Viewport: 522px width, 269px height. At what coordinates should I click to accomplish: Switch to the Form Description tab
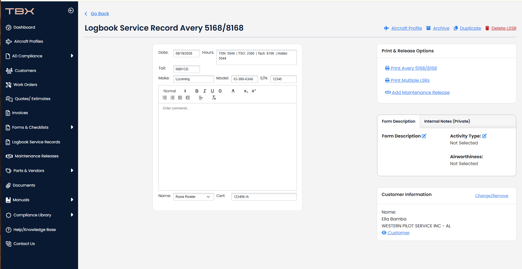pyautogui.click(x=399, y=121)
